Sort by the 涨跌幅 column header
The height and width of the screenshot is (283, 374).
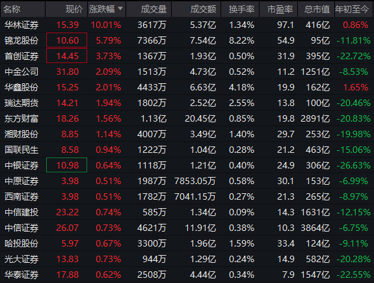pos(107,9)
